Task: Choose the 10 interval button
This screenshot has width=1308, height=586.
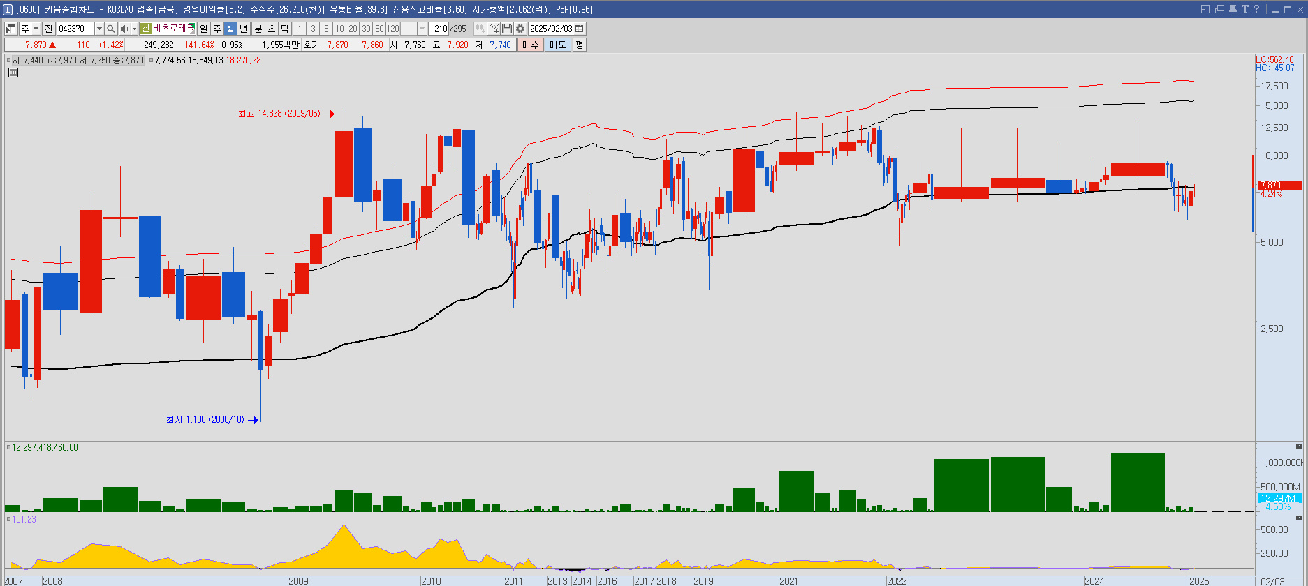Action: [339, 29]
